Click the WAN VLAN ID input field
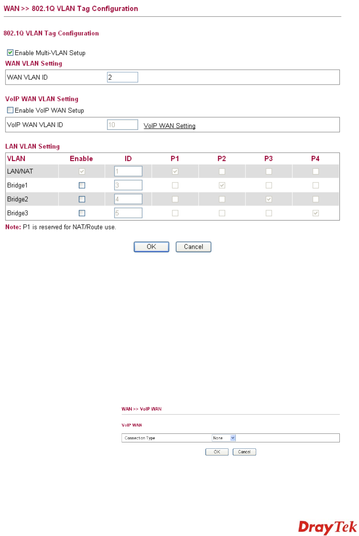Image resolution: width=359 pixels, height=536 pixels. coord(122,77)
